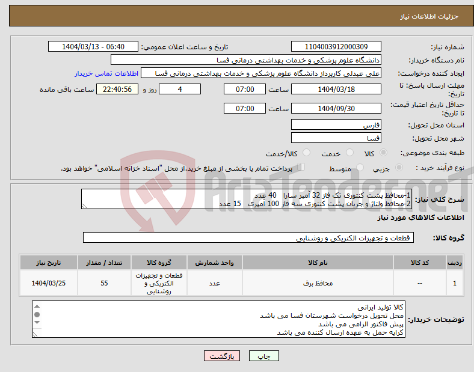Viewport: 474px width, 372px height.
Task: Click the بازگشت (back) button
Action: pos(222,356)
